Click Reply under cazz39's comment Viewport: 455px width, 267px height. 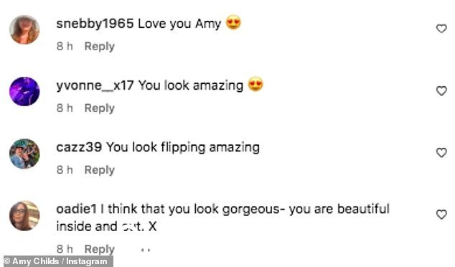100,170
